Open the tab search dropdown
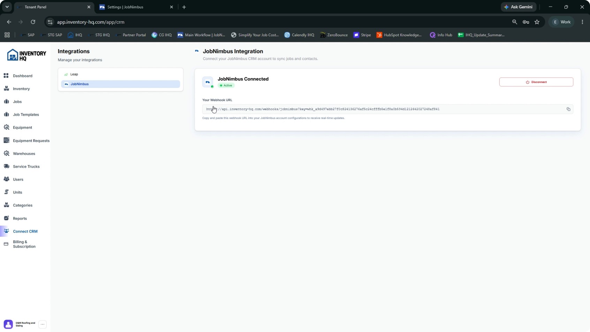Viewport: 590px width, 332px height. (x=7, y=7)
